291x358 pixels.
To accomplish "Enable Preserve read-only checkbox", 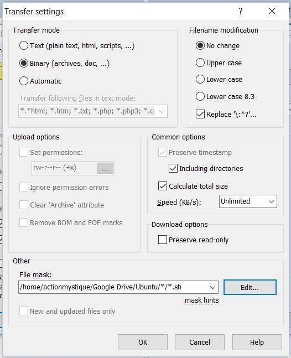I will [x=162, y=240].
